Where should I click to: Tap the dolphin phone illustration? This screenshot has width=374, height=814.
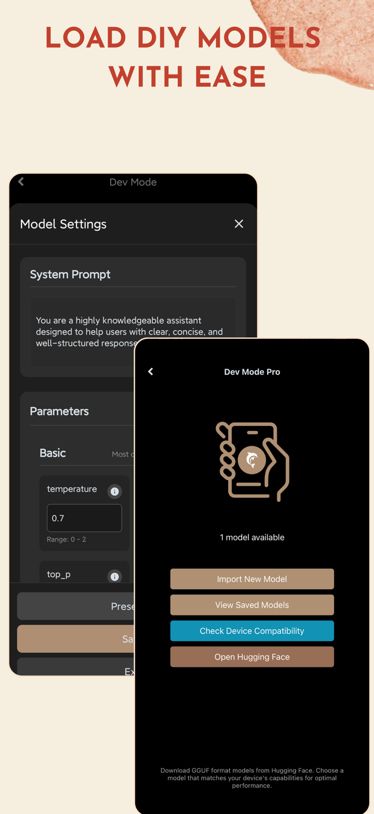(x=252, y=461)
